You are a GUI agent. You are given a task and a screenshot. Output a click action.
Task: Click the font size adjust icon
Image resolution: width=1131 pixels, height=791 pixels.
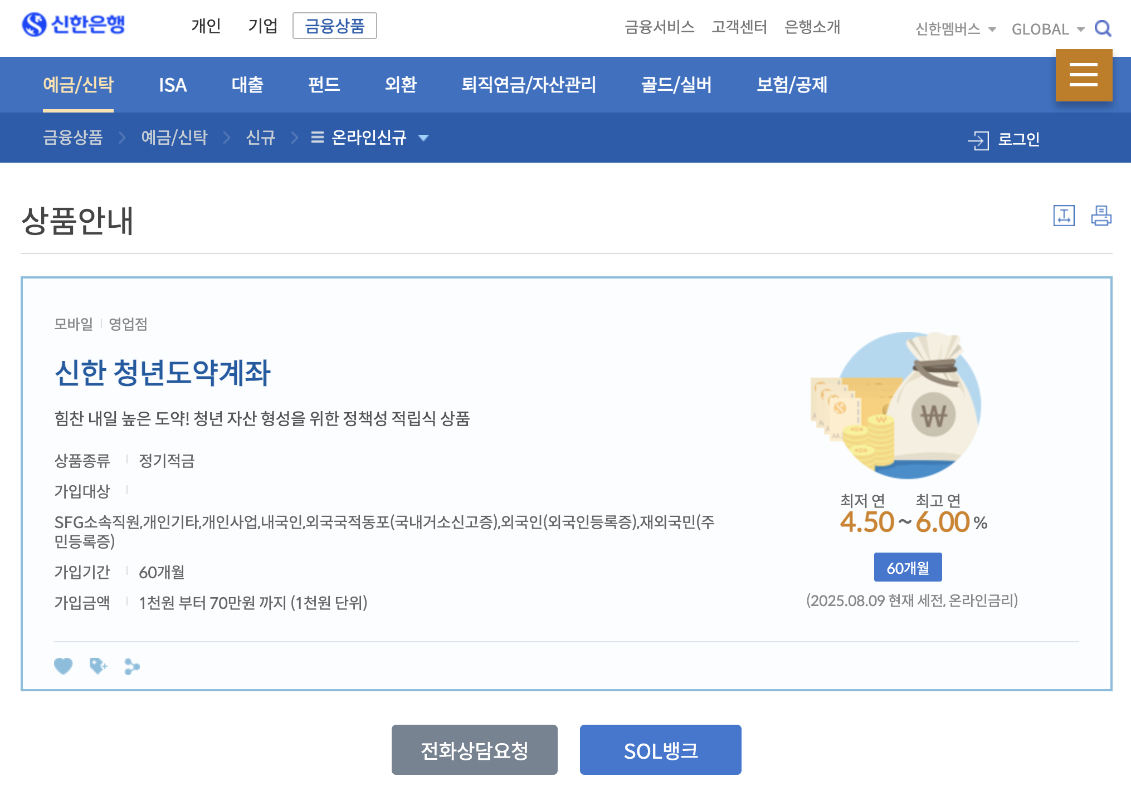[x=1064, y=216]
